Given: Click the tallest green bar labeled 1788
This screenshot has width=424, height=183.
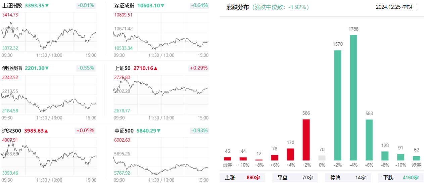Looking at the screenshot, I should [x=354, y=97].
